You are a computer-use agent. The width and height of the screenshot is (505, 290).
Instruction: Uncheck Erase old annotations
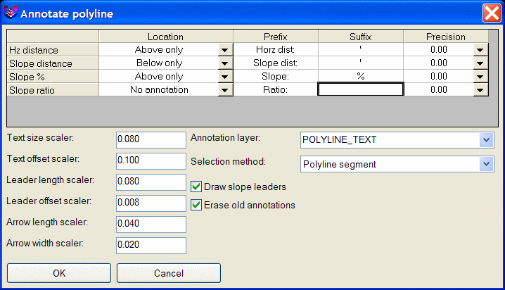click(196, 205)
